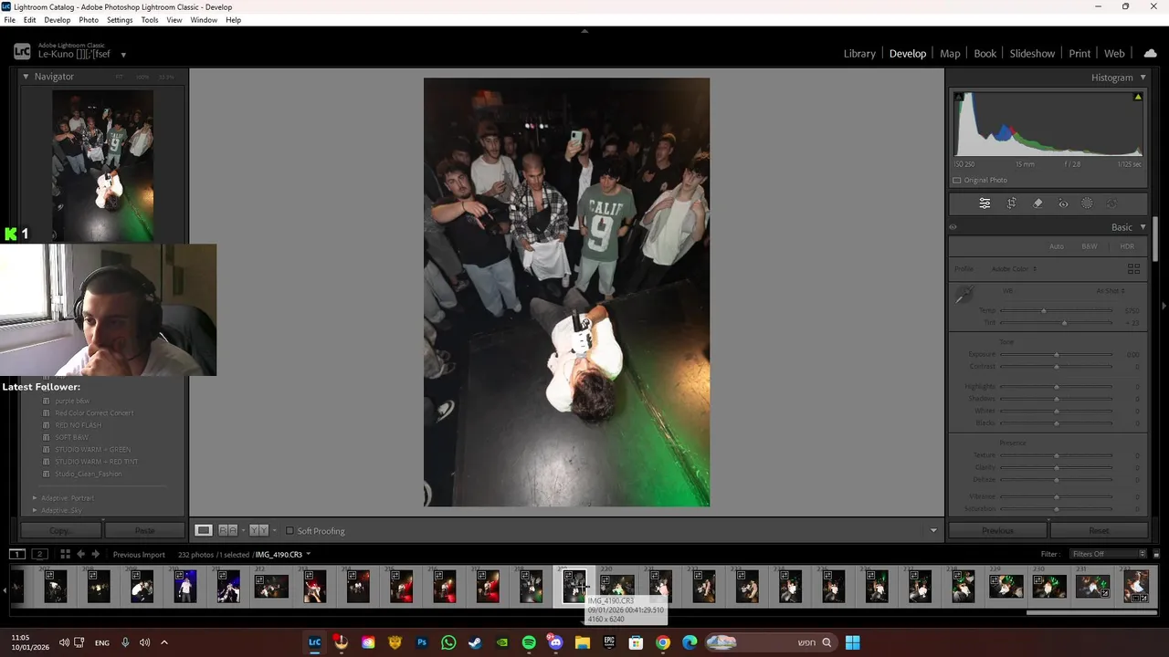Screen dimensions: 1169x657
Task: Open the Settings menu
Action: (120, 20)
